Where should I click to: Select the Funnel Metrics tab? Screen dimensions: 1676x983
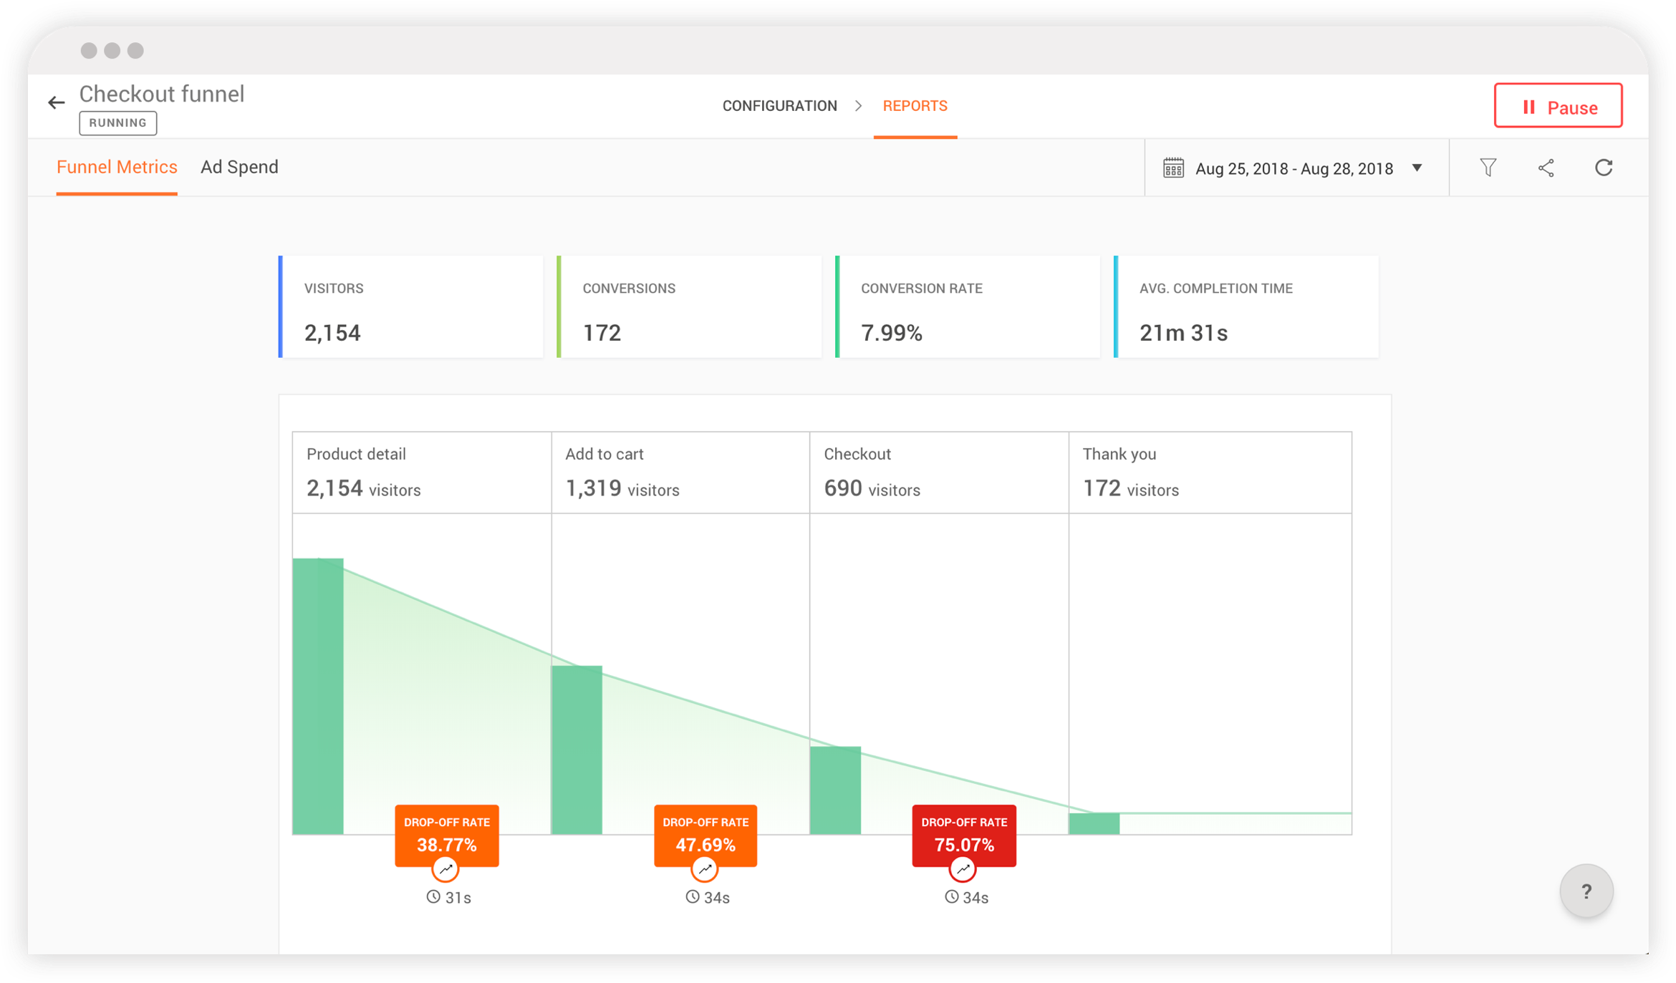(117, 166)
